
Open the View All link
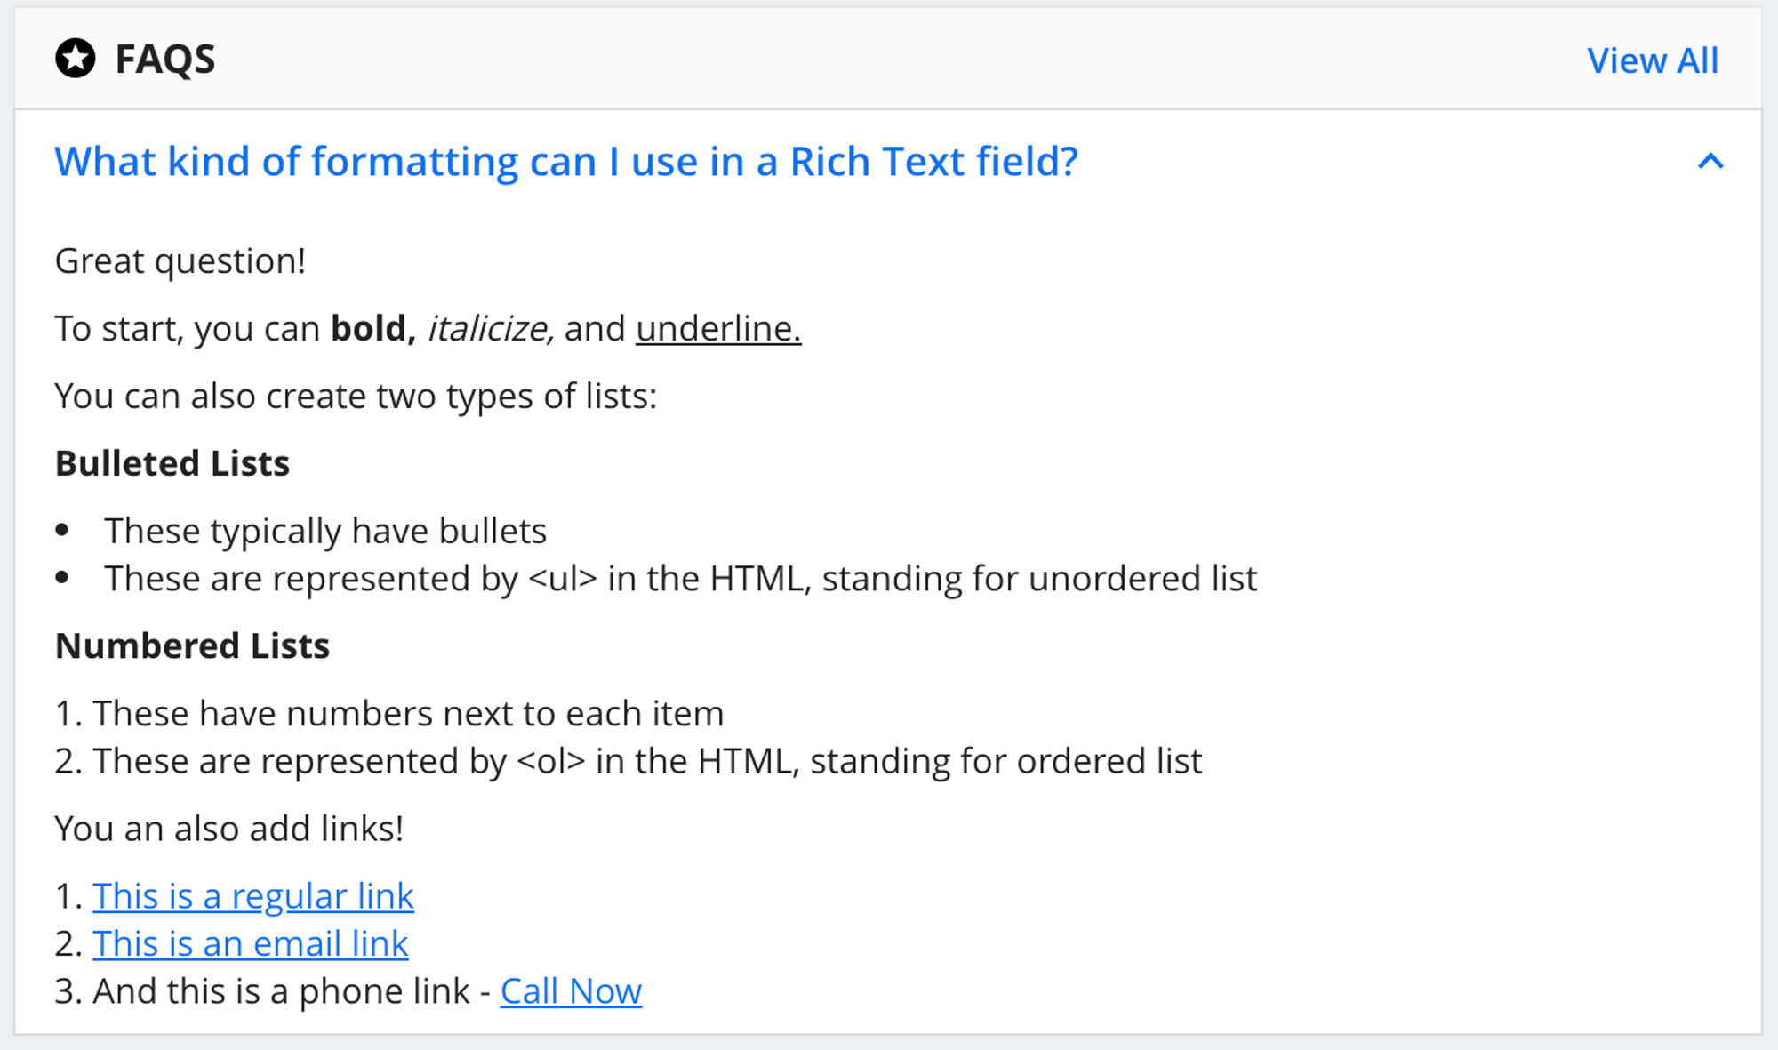1653,60
